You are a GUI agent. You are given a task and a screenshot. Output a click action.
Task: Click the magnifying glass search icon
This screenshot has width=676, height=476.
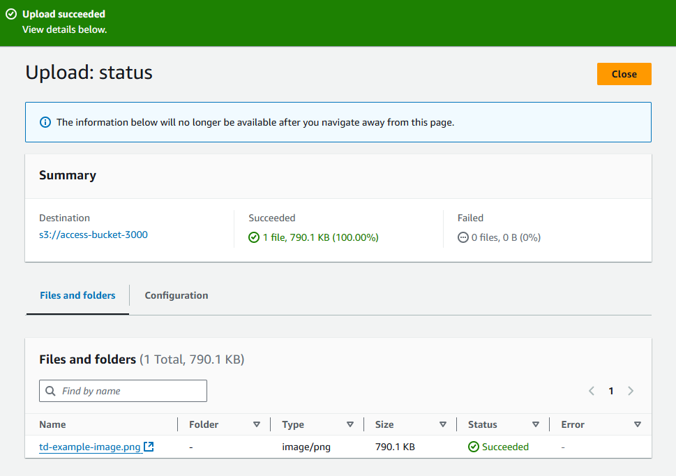pos(50,391)
